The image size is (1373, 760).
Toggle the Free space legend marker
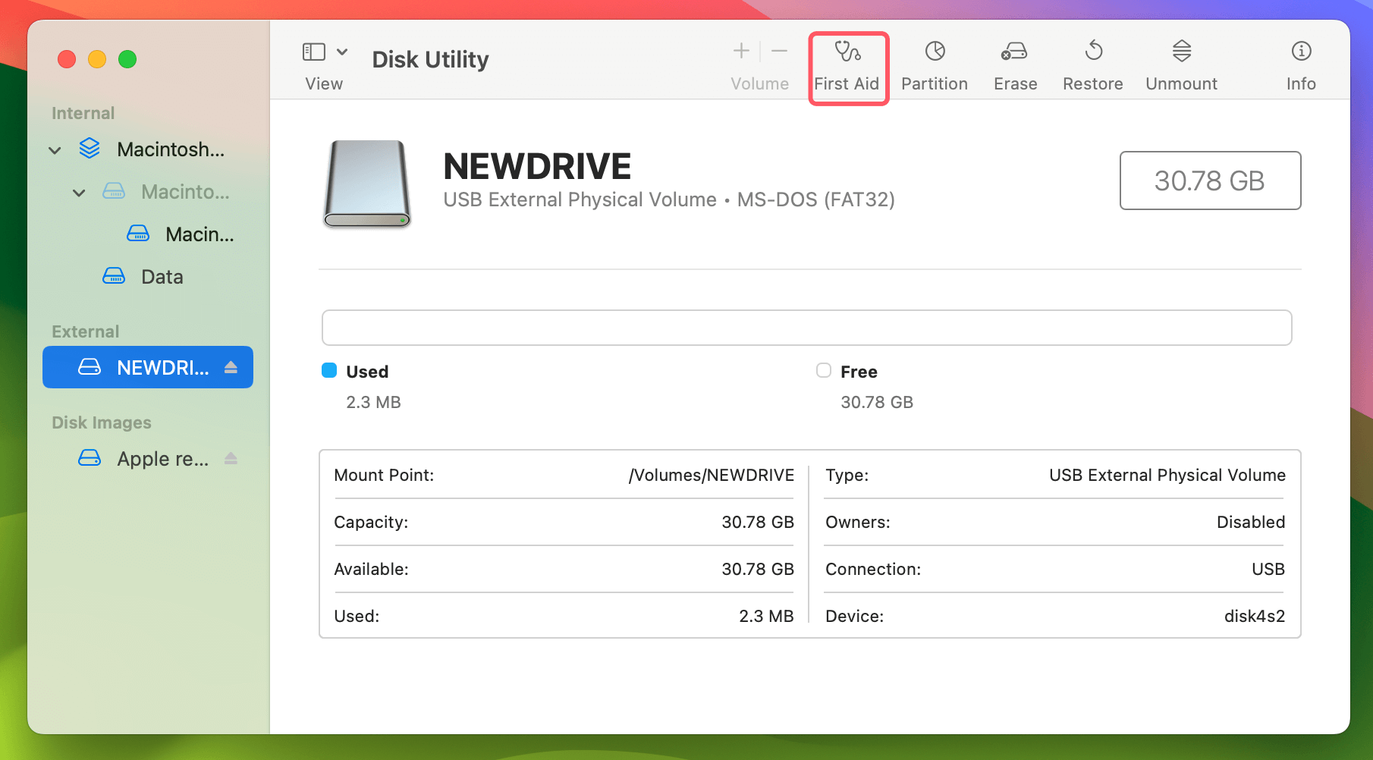[823, 371]
